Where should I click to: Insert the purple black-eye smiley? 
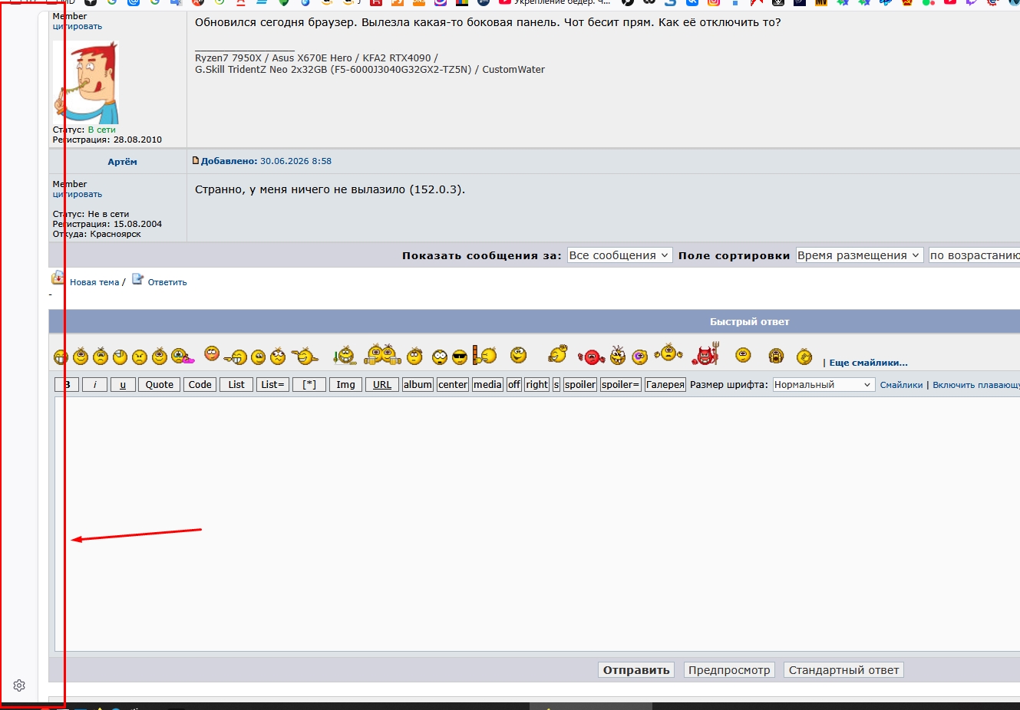(x=640, y=357)
